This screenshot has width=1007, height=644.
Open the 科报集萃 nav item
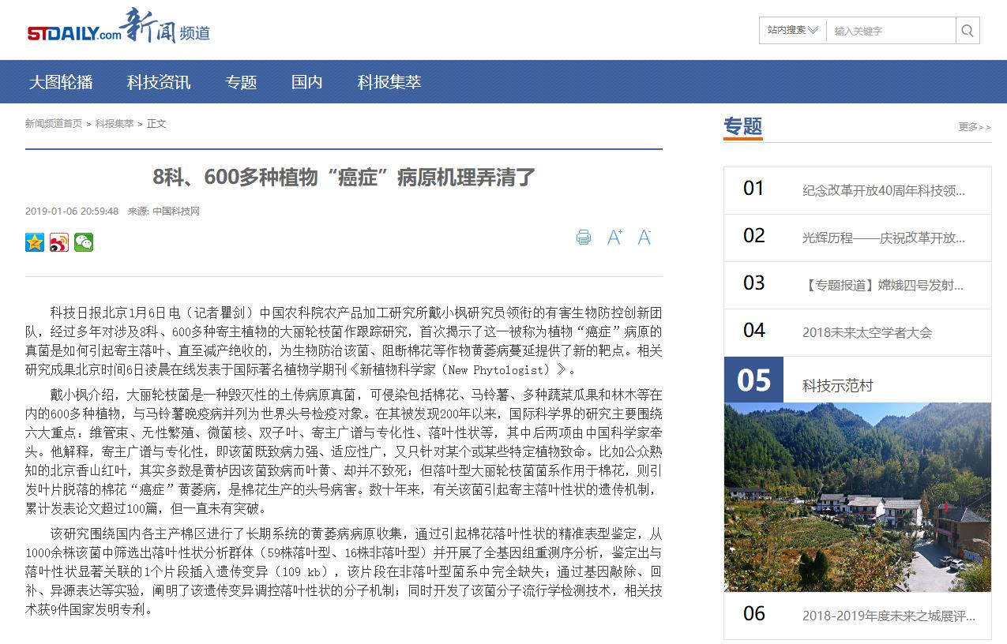pos(389,82)
